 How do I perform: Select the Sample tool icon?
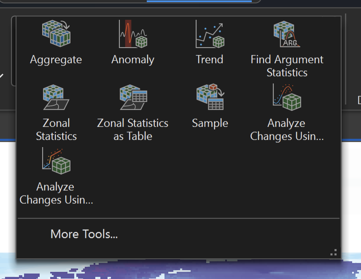(x=210, y=97)
